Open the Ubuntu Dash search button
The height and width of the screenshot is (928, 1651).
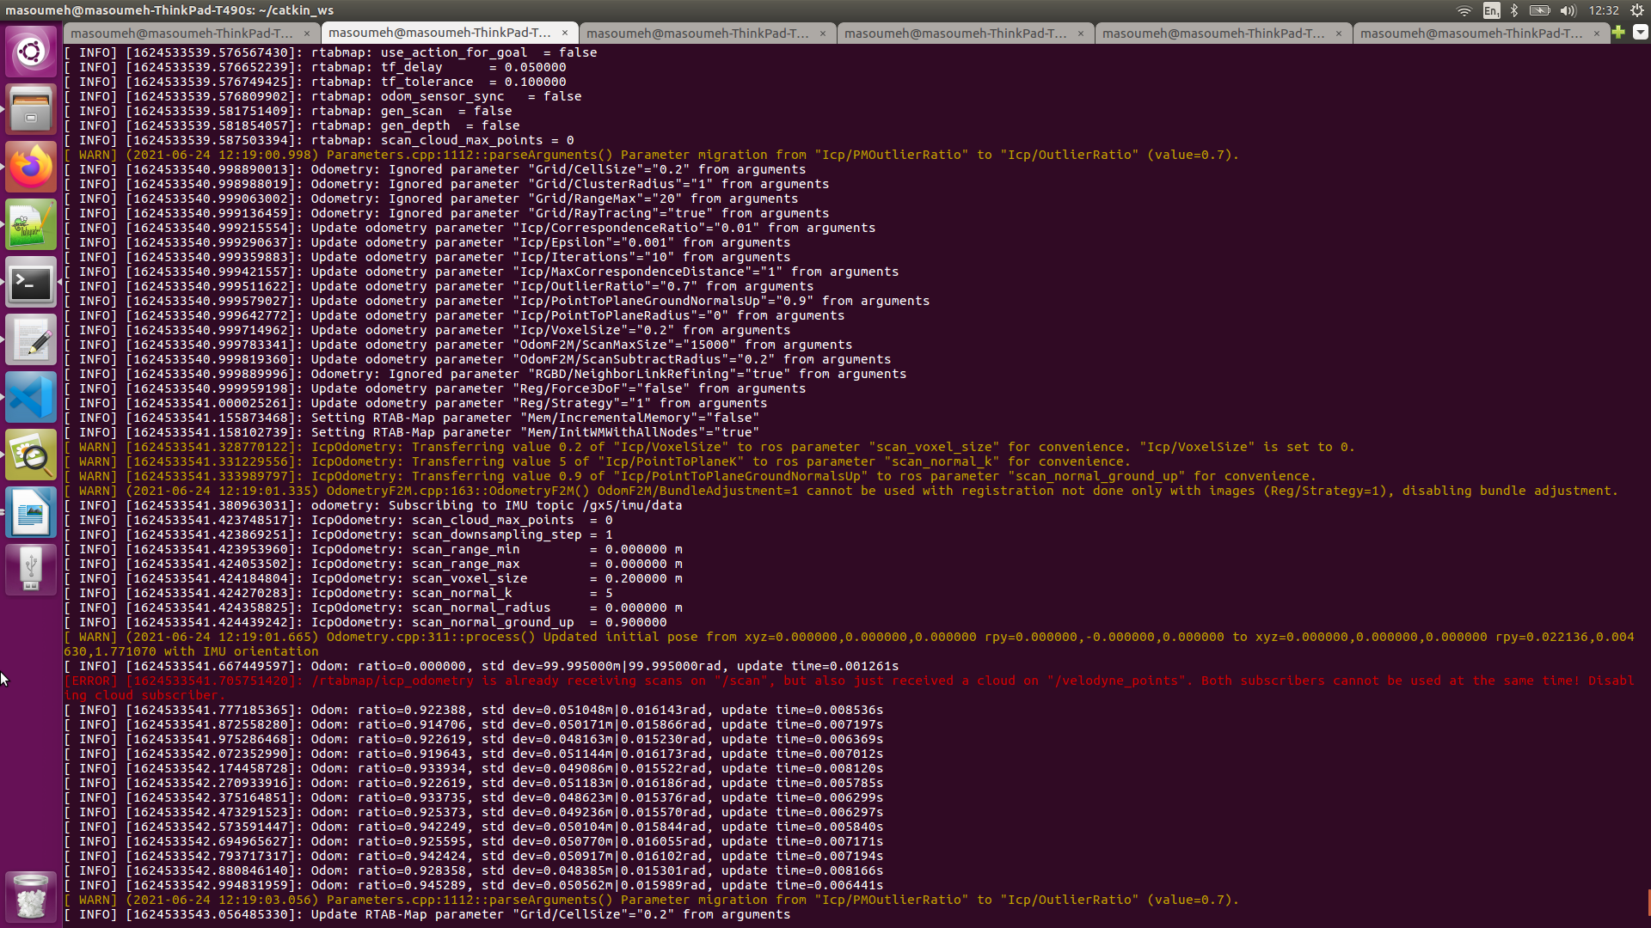pos(31,52)
